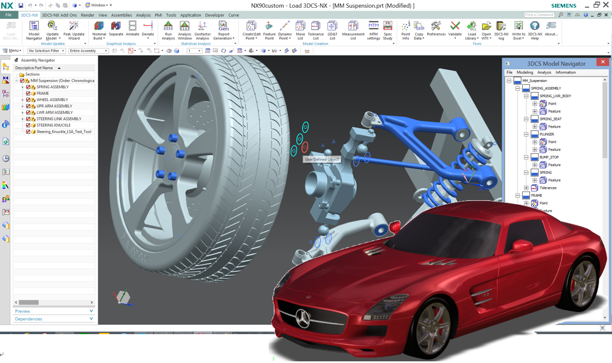The width and height of the screenshot is (612, 363).
Task: Click Create\Edit Point tool
Action: coord(251,30)
